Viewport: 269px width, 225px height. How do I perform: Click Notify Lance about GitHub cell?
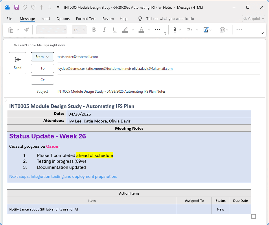pos(92,209)
